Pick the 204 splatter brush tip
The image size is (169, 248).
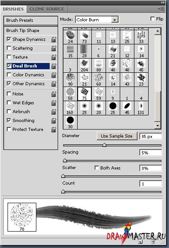84,65
